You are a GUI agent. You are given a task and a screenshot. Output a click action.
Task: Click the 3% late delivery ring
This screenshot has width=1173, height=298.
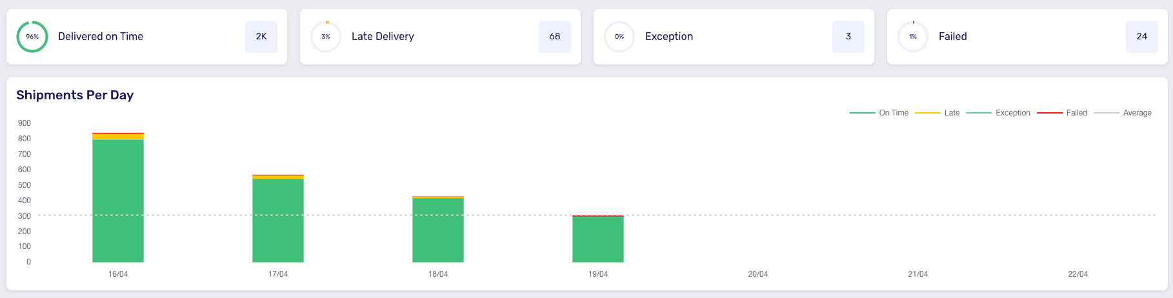pyautogui.click(x=326, y=37)
